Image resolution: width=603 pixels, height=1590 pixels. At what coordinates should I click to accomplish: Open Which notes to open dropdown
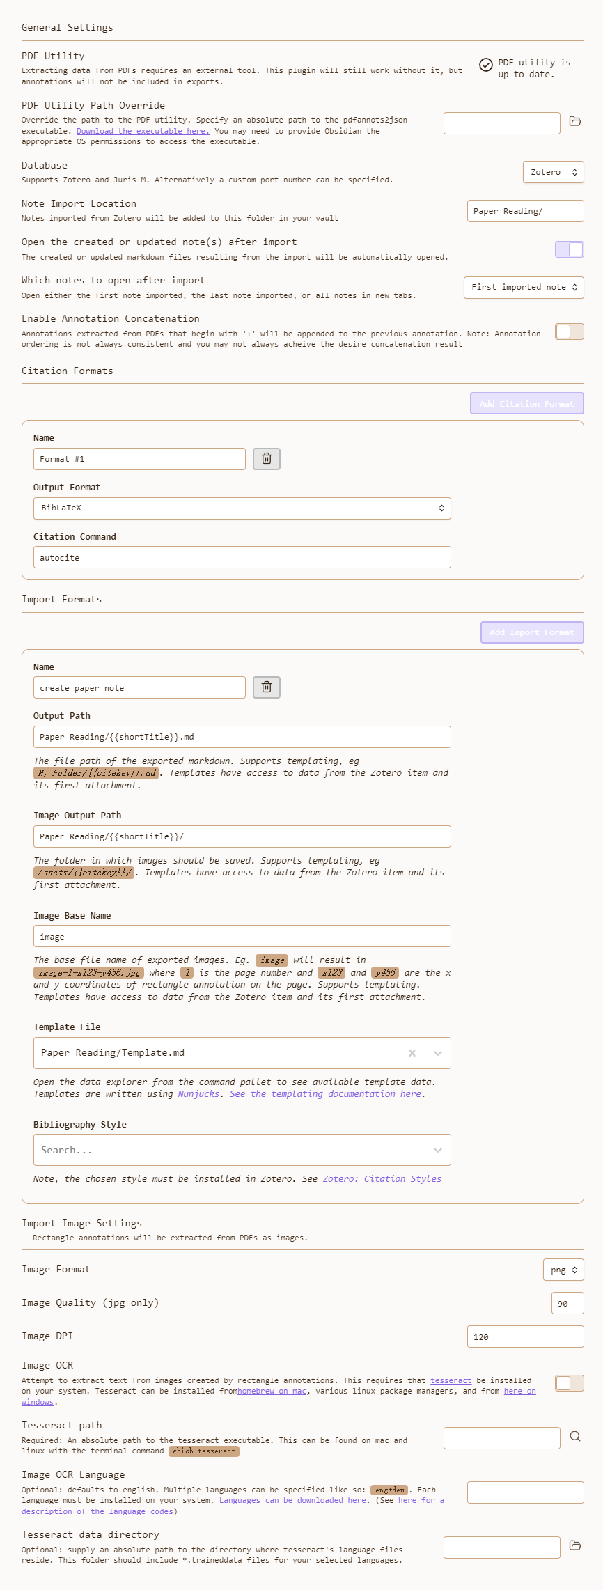524,288
